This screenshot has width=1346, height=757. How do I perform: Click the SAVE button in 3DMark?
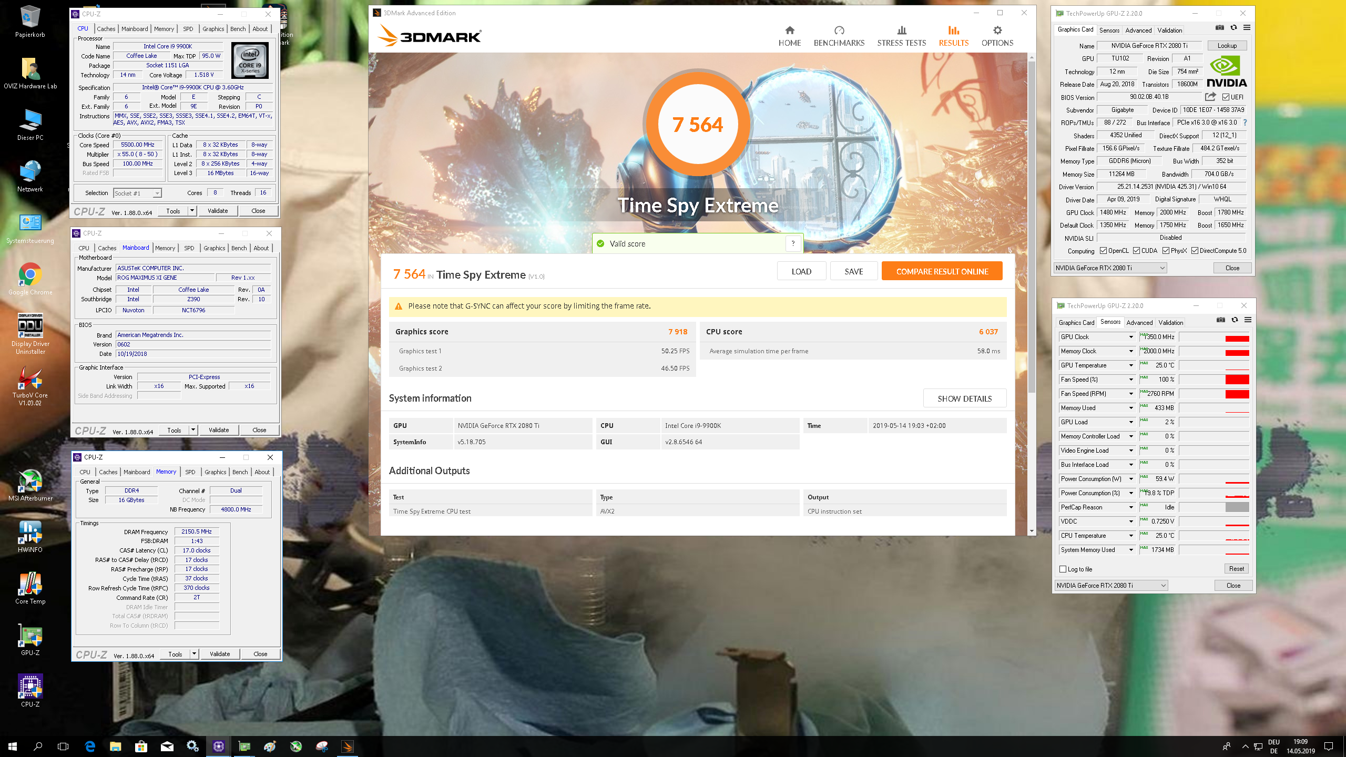point(854,271)
